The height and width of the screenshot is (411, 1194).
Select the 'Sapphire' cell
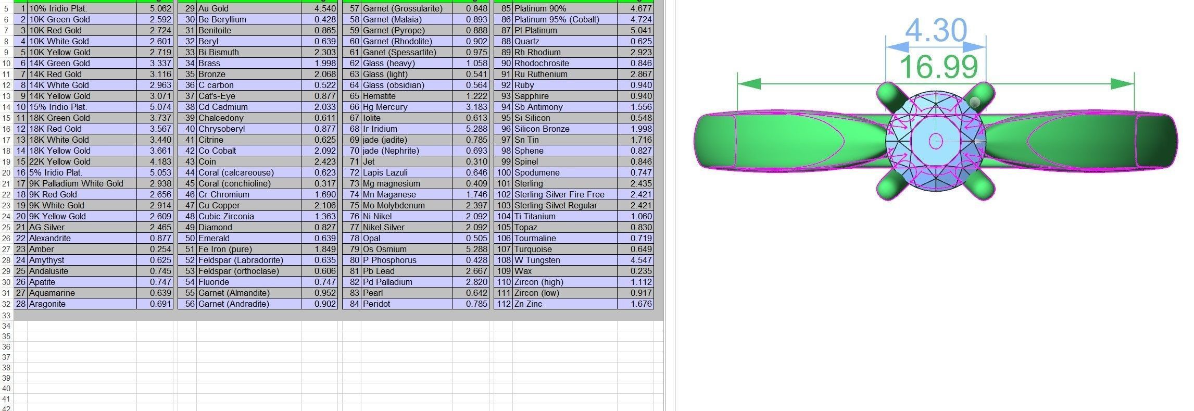point(565,96)
